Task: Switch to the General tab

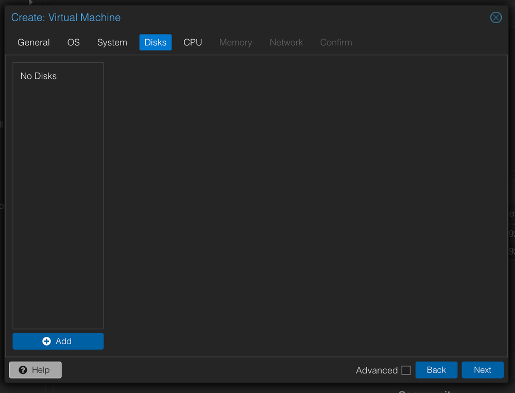Action: pos(33,42)
